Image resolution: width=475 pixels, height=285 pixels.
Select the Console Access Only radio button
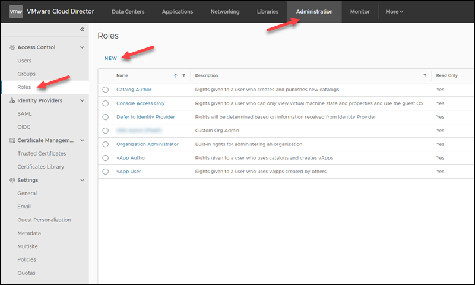point(106,103)
